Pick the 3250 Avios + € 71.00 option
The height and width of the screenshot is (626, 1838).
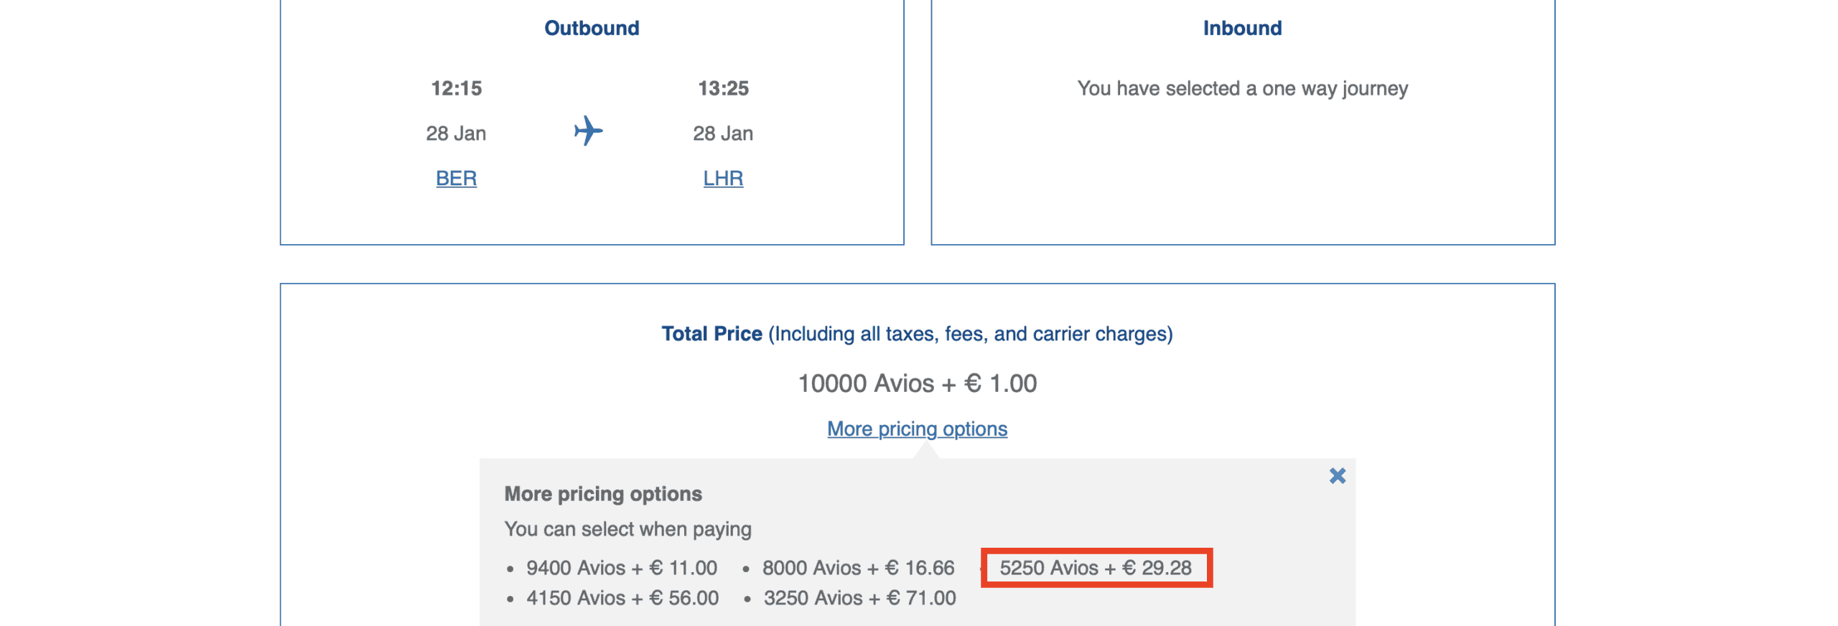[x=859, y=598]
